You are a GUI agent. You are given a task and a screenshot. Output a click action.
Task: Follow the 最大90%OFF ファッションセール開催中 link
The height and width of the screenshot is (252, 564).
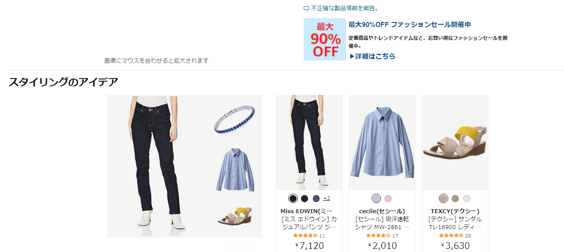click(410, 24)
